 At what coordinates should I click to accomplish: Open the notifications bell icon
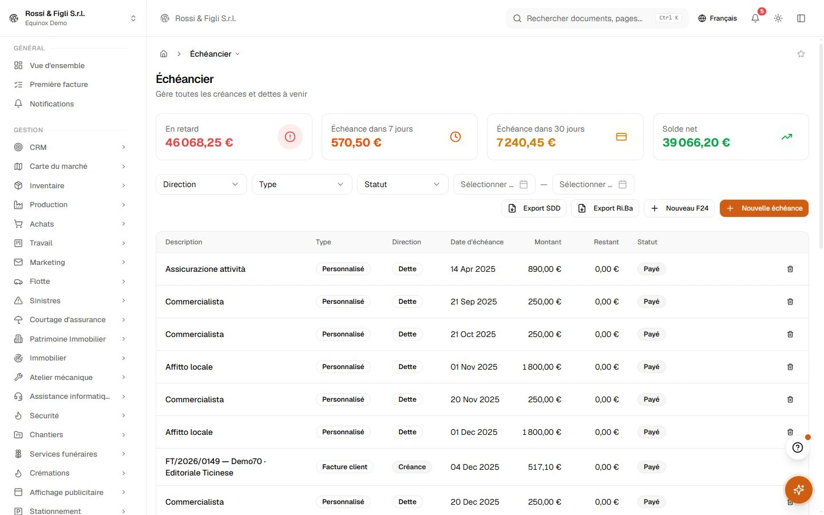point(755,18)
